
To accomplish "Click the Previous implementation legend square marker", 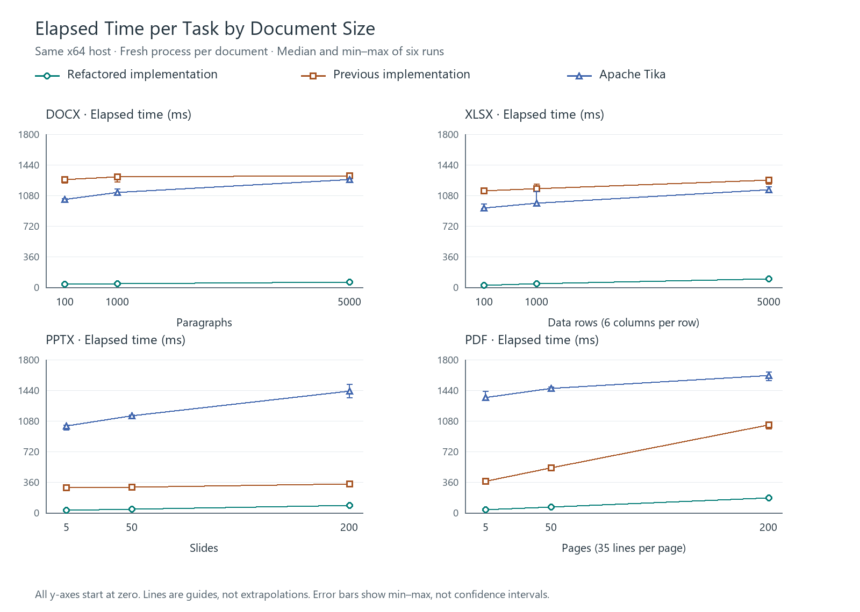I will [313, 76].
